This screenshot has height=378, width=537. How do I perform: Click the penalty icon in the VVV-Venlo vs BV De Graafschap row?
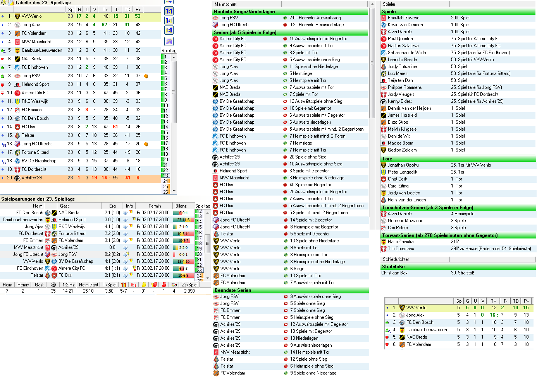pos(131,261)
